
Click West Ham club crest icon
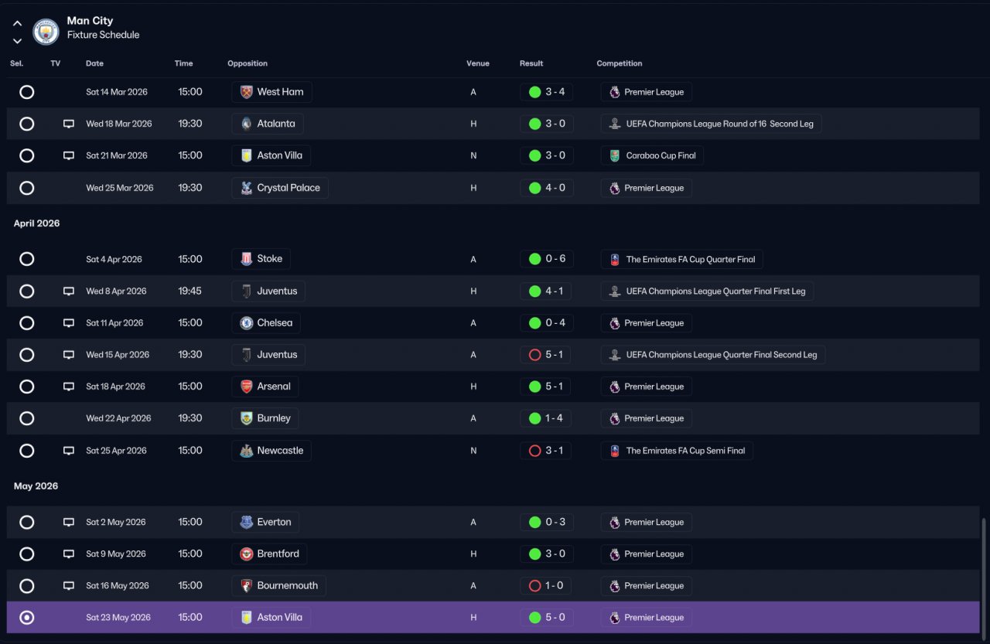247,92
